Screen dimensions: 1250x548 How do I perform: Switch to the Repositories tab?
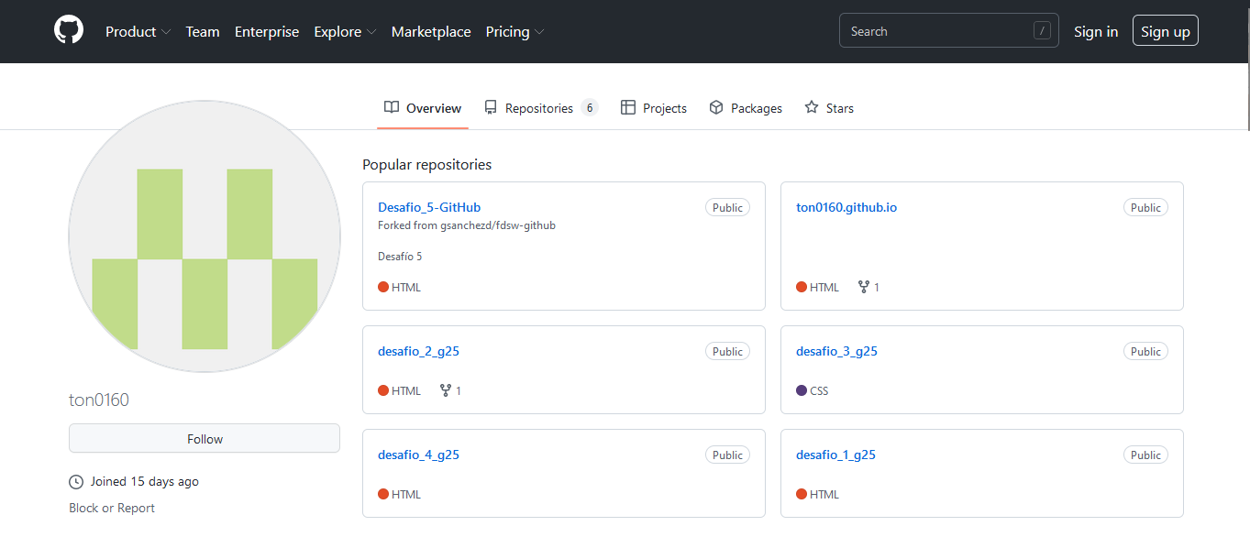[541, 108]
